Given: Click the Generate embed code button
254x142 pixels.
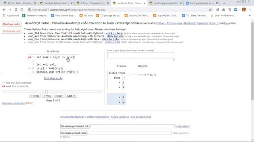Looking at the screenshot, I should (x=74, y=133).
